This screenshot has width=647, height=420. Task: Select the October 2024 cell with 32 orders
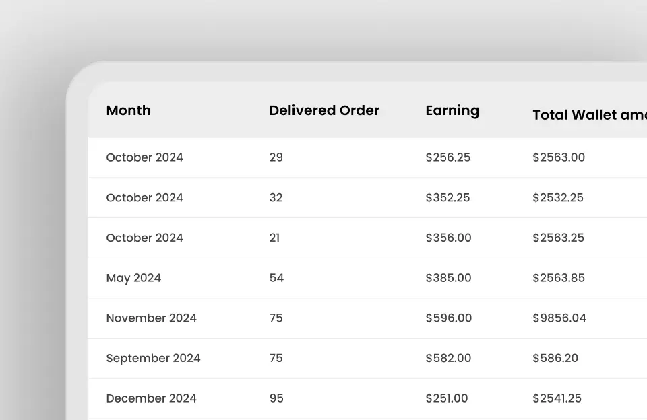[x=144, y=197]
